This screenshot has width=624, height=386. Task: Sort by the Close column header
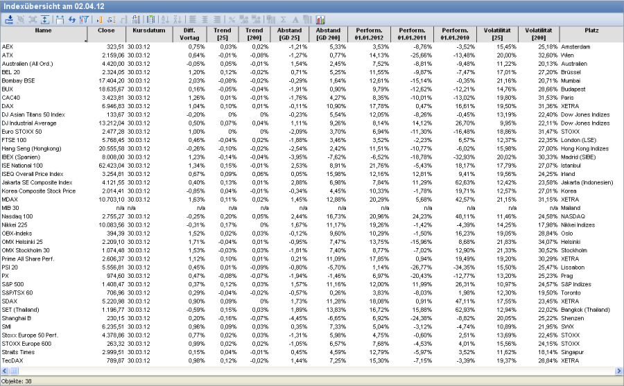[x=106, y=30]
